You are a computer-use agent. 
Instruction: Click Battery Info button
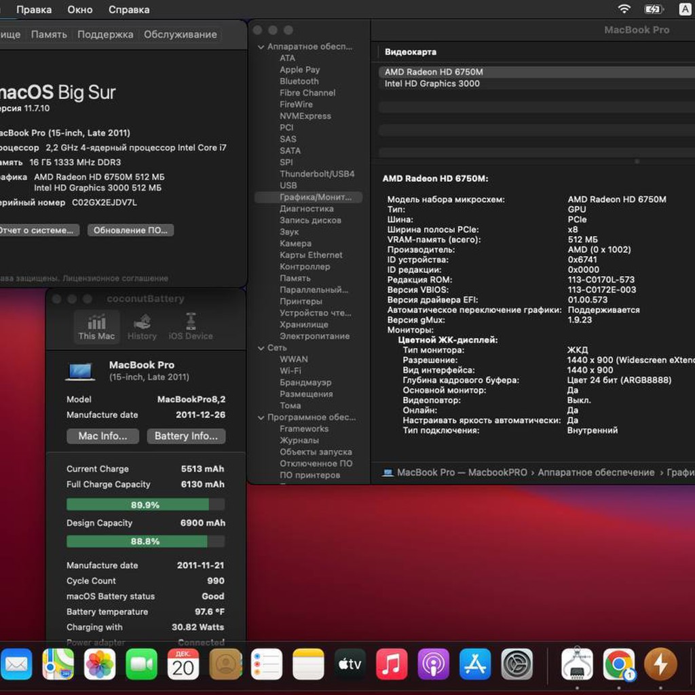[x=186, y=436]
